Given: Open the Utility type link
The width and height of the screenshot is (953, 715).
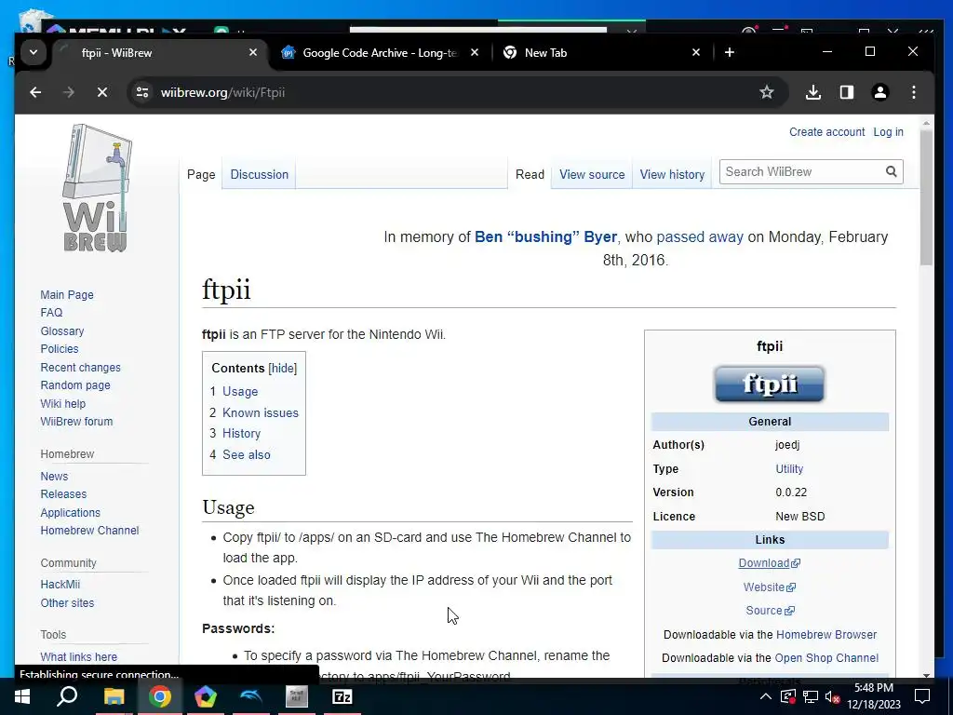Looking at the screenshot, I should (x=789, y=469).
